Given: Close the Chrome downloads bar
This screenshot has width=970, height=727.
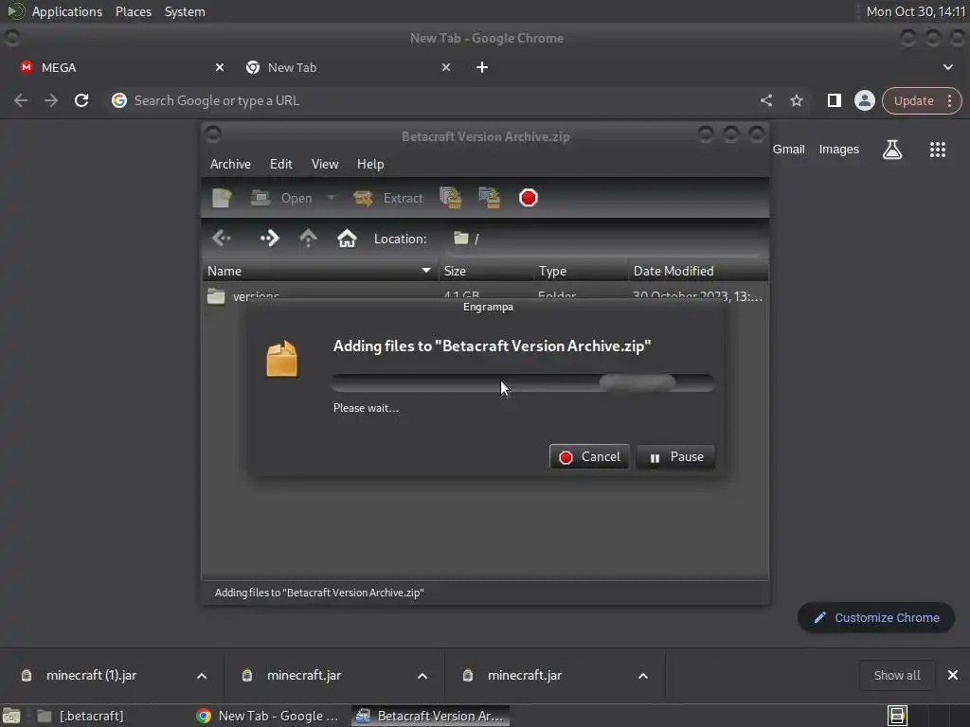Looking at the screenshot, I should click(953, 675).
